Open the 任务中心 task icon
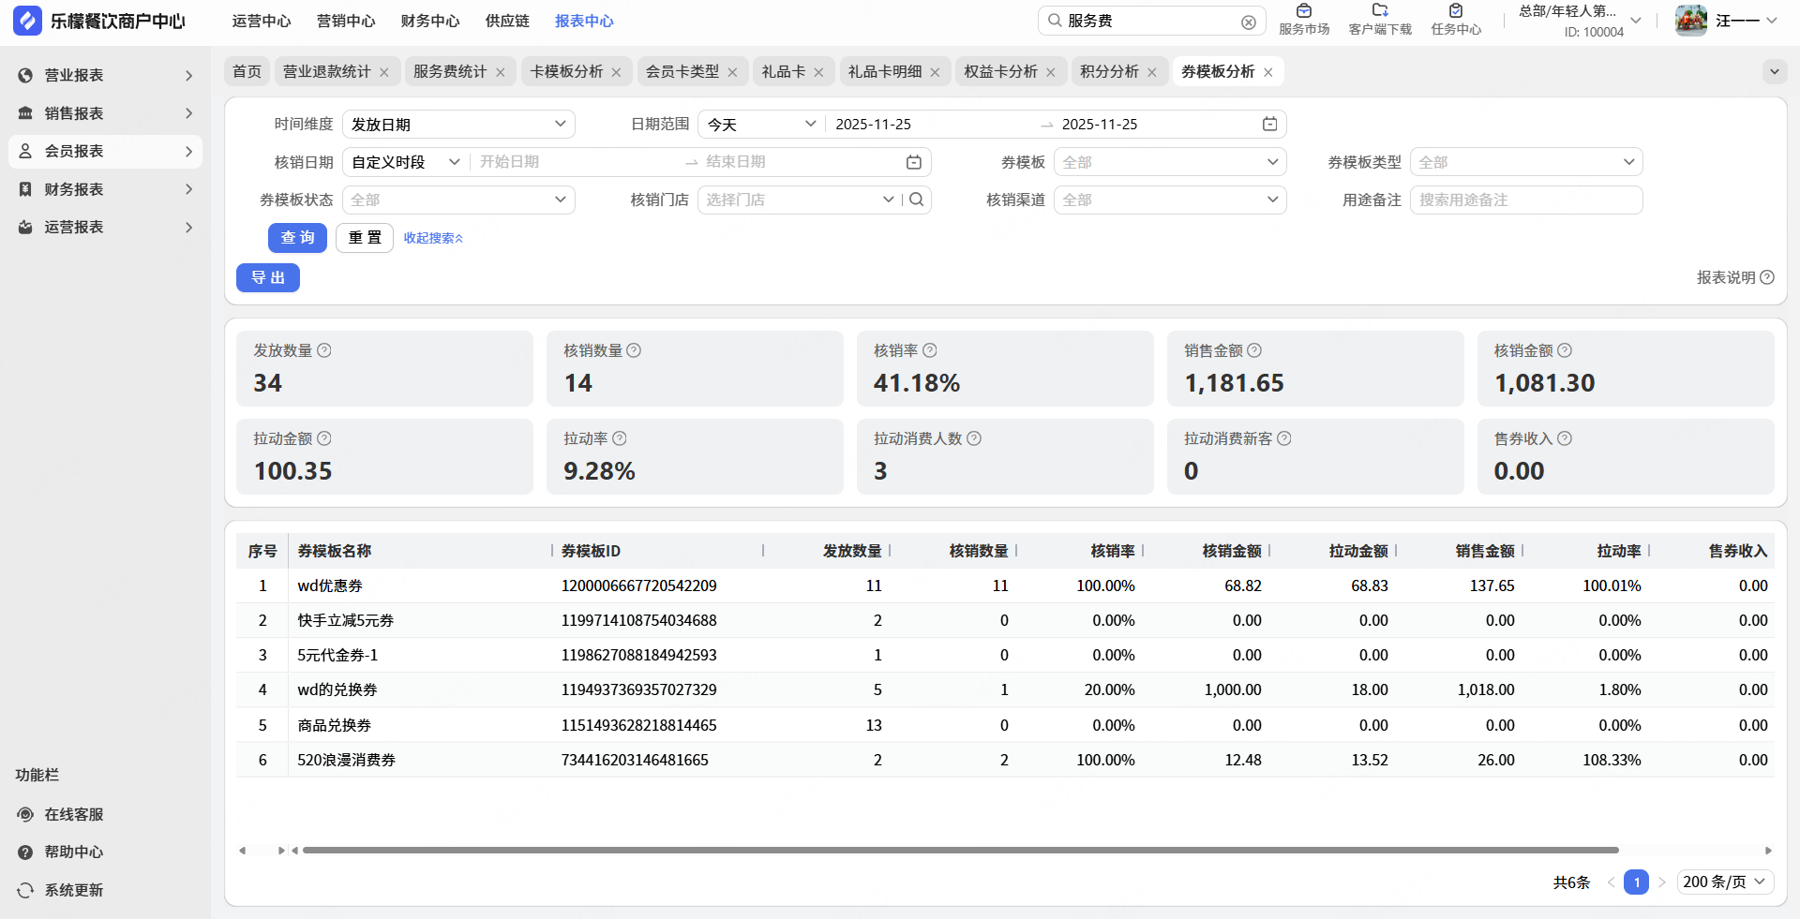Screen dimensions: 1800x919 tap(1455, 12)
